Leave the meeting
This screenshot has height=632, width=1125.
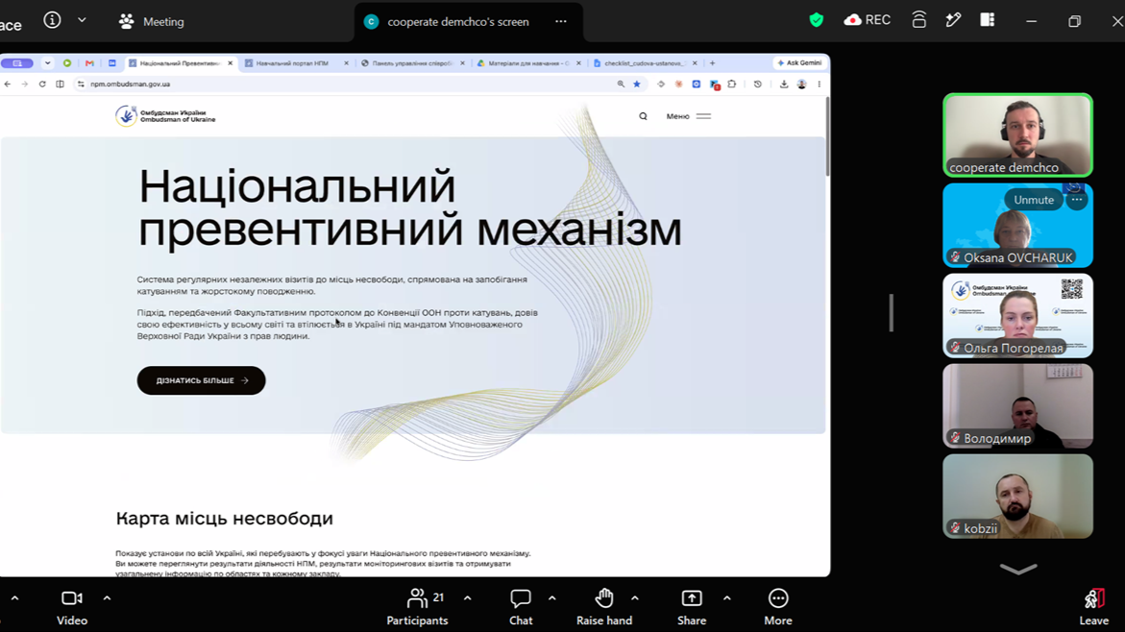pyautogui.click(x=1094, y=608)
